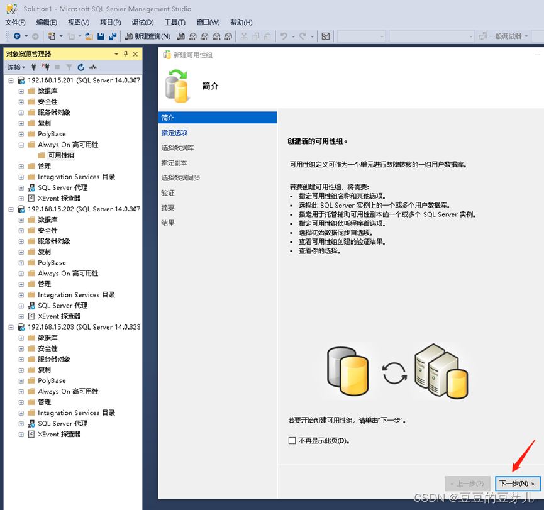Open the 视图(V) menu
The image size is (544, 510).
point(79,23)
